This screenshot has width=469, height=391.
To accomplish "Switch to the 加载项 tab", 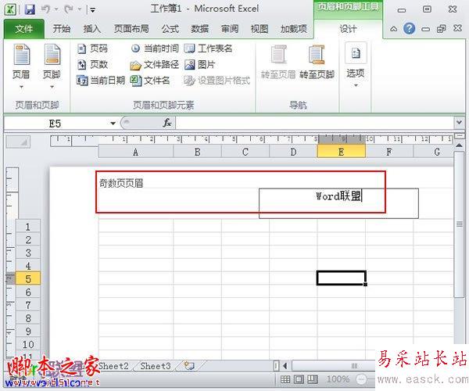I will point(293,29).
